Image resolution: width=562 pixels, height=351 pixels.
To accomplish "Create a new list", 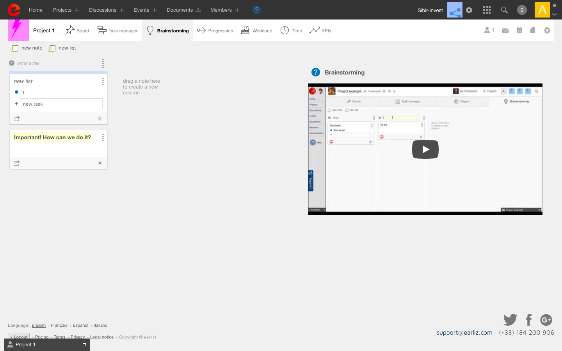I will point(62,48).
